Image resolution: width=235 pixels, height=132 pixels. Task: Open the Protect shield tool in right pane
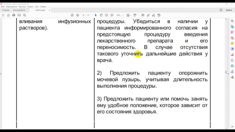pos(232,60)
